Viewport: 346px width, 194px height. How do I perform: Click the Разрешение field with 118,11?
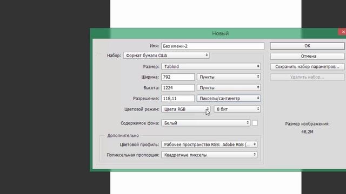click(178, 99)
